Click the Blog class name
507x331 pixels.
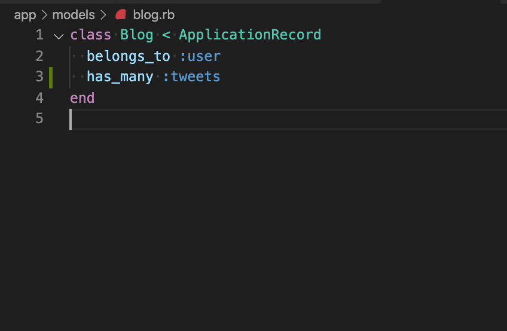[137, 35]
